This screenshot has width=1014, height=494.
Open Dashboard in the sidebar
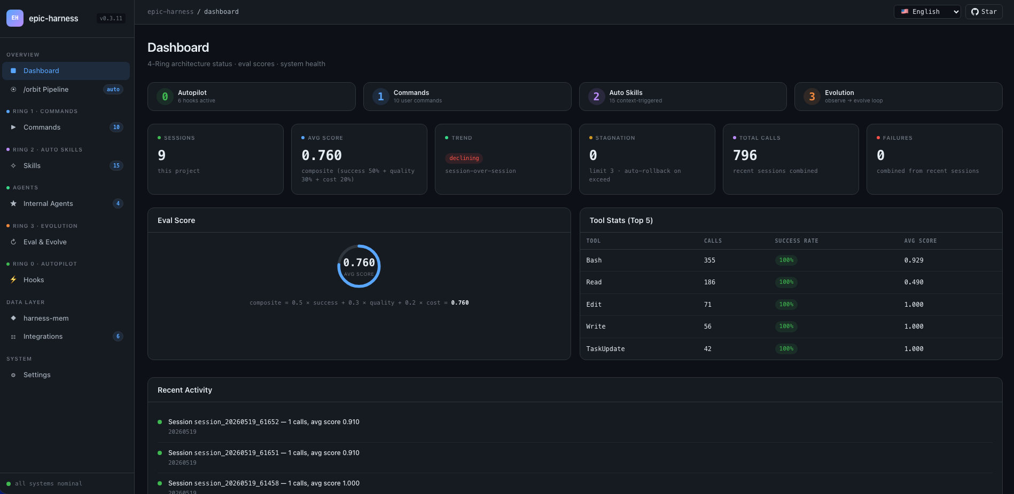coord(66,71)
